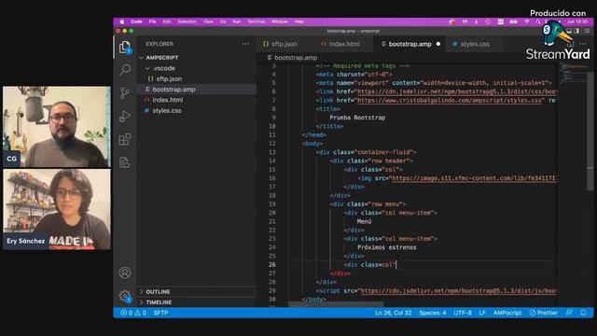597x336 pixels.
Task: Click errors and warnings status indicator
Action: (133, 313)
